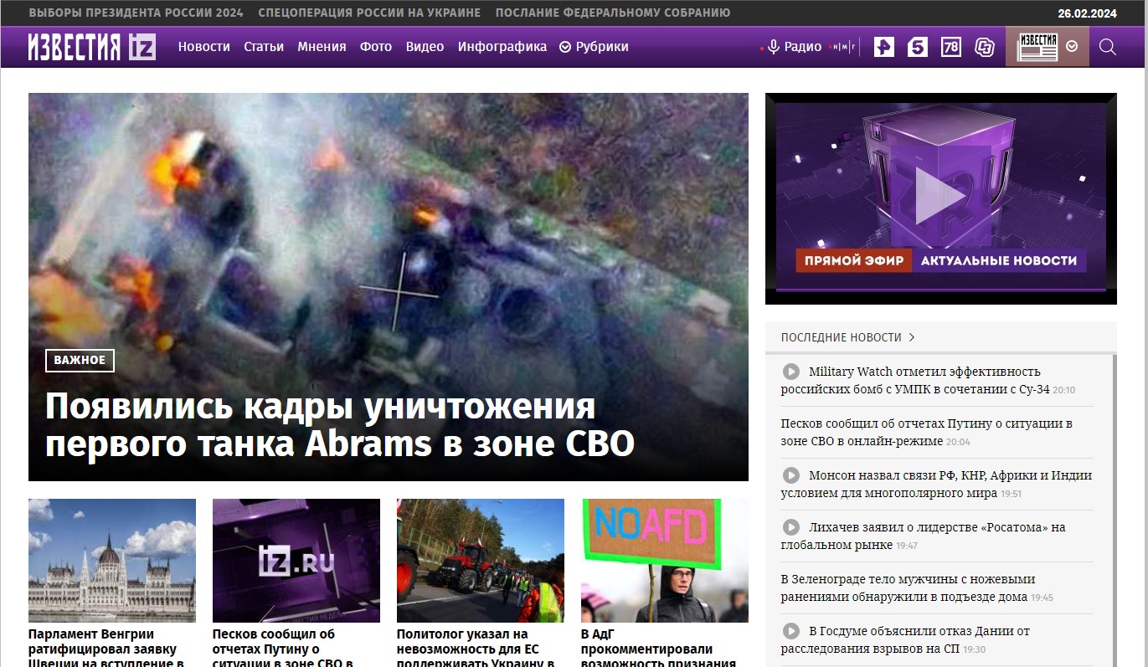Play video icon on Госдума news item
The image size is (1148, 667).
pos(791,631)
